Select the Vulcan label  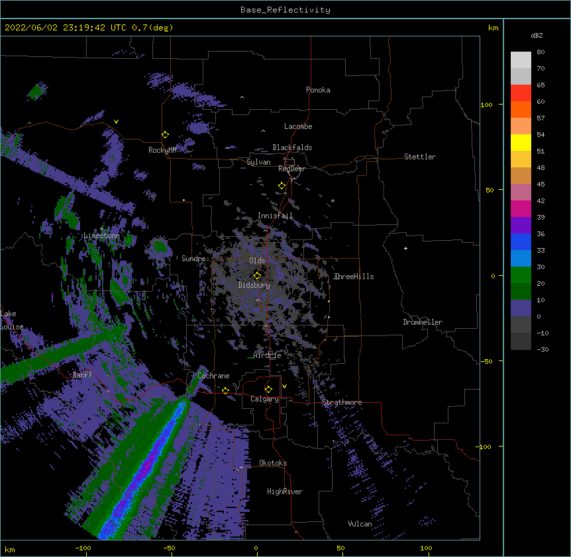[360, 524]
